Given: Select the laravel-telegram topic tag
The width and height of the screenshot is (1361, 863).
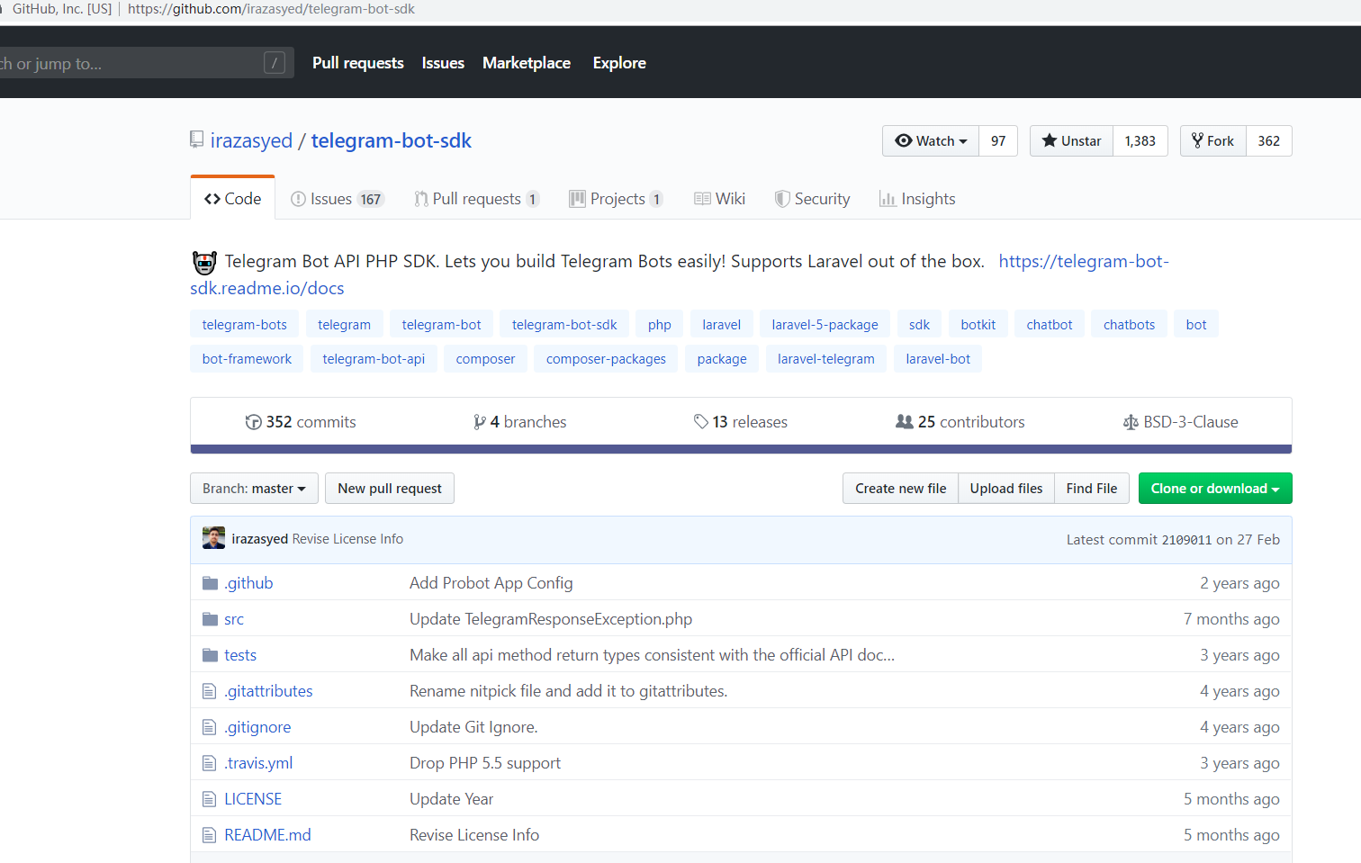Looking at the screenshot, I should [x=826, y=359].
